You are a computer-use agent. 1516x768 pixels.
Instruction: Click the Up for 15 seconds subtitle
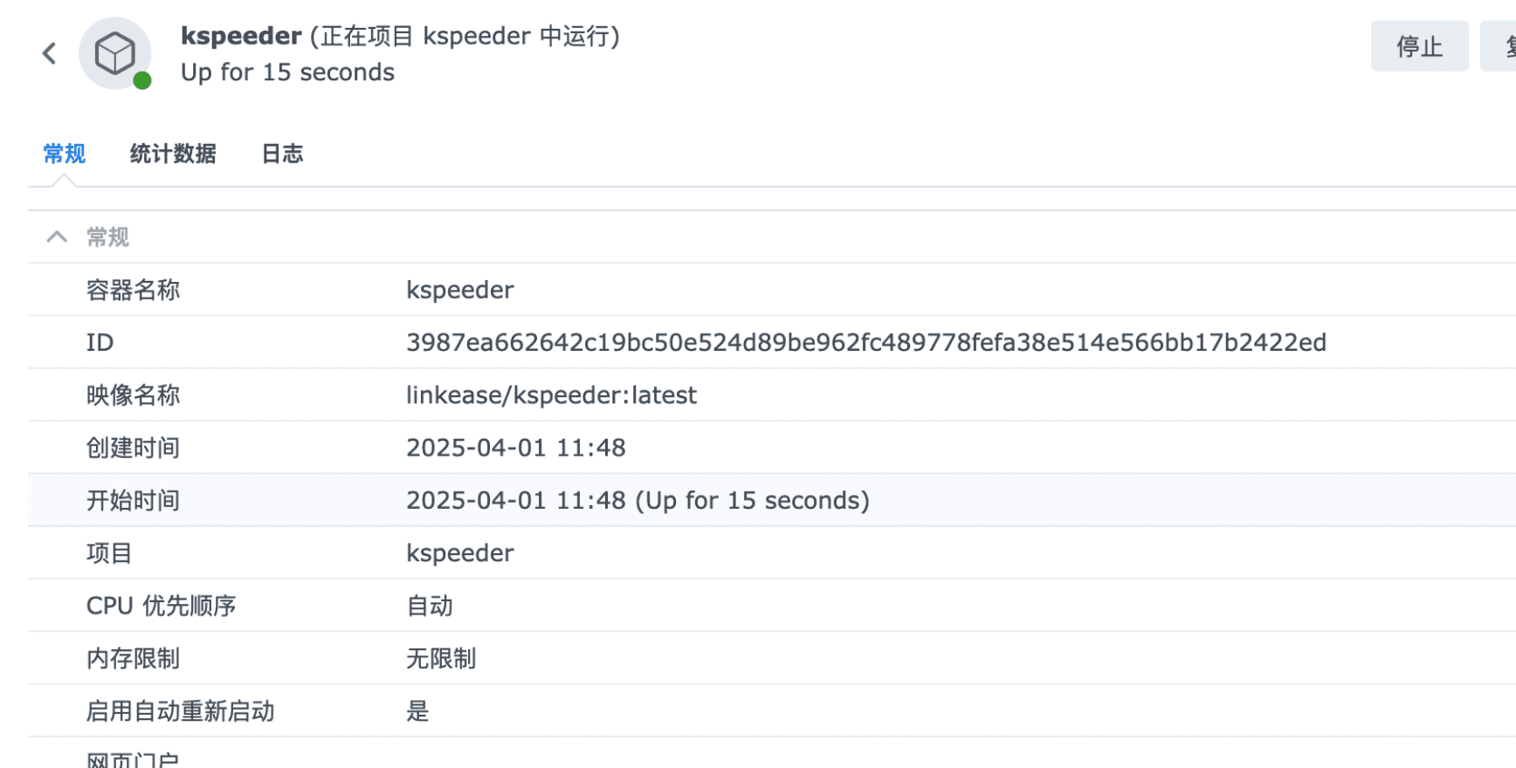(x=287, y=72)
